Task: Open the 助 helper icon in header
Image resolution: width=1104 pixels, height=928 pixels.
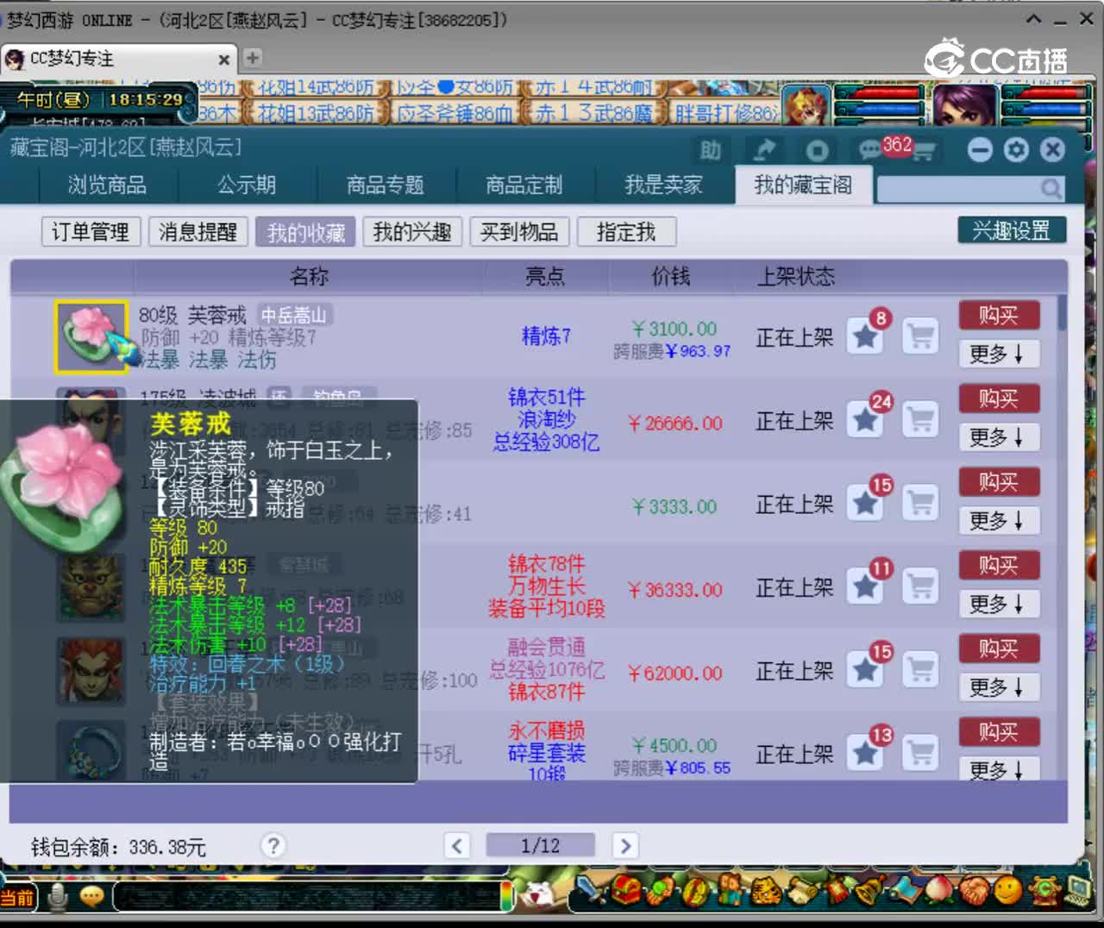Action: (x=710, y=151)
